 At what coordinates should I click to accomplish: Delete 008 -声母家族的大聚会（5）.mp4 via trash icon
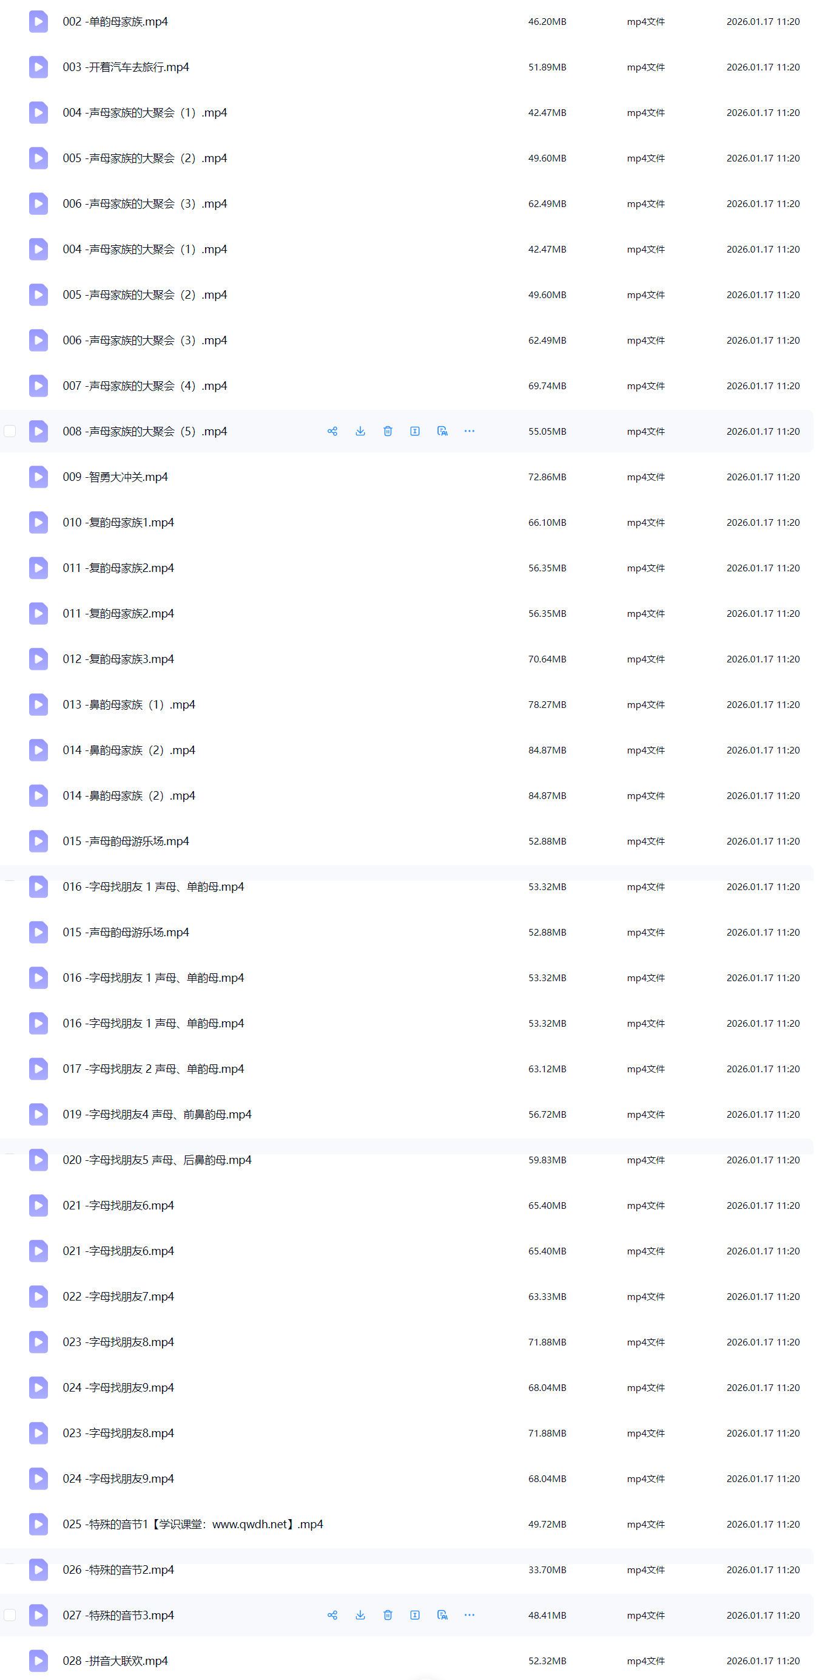coord(388,431)
